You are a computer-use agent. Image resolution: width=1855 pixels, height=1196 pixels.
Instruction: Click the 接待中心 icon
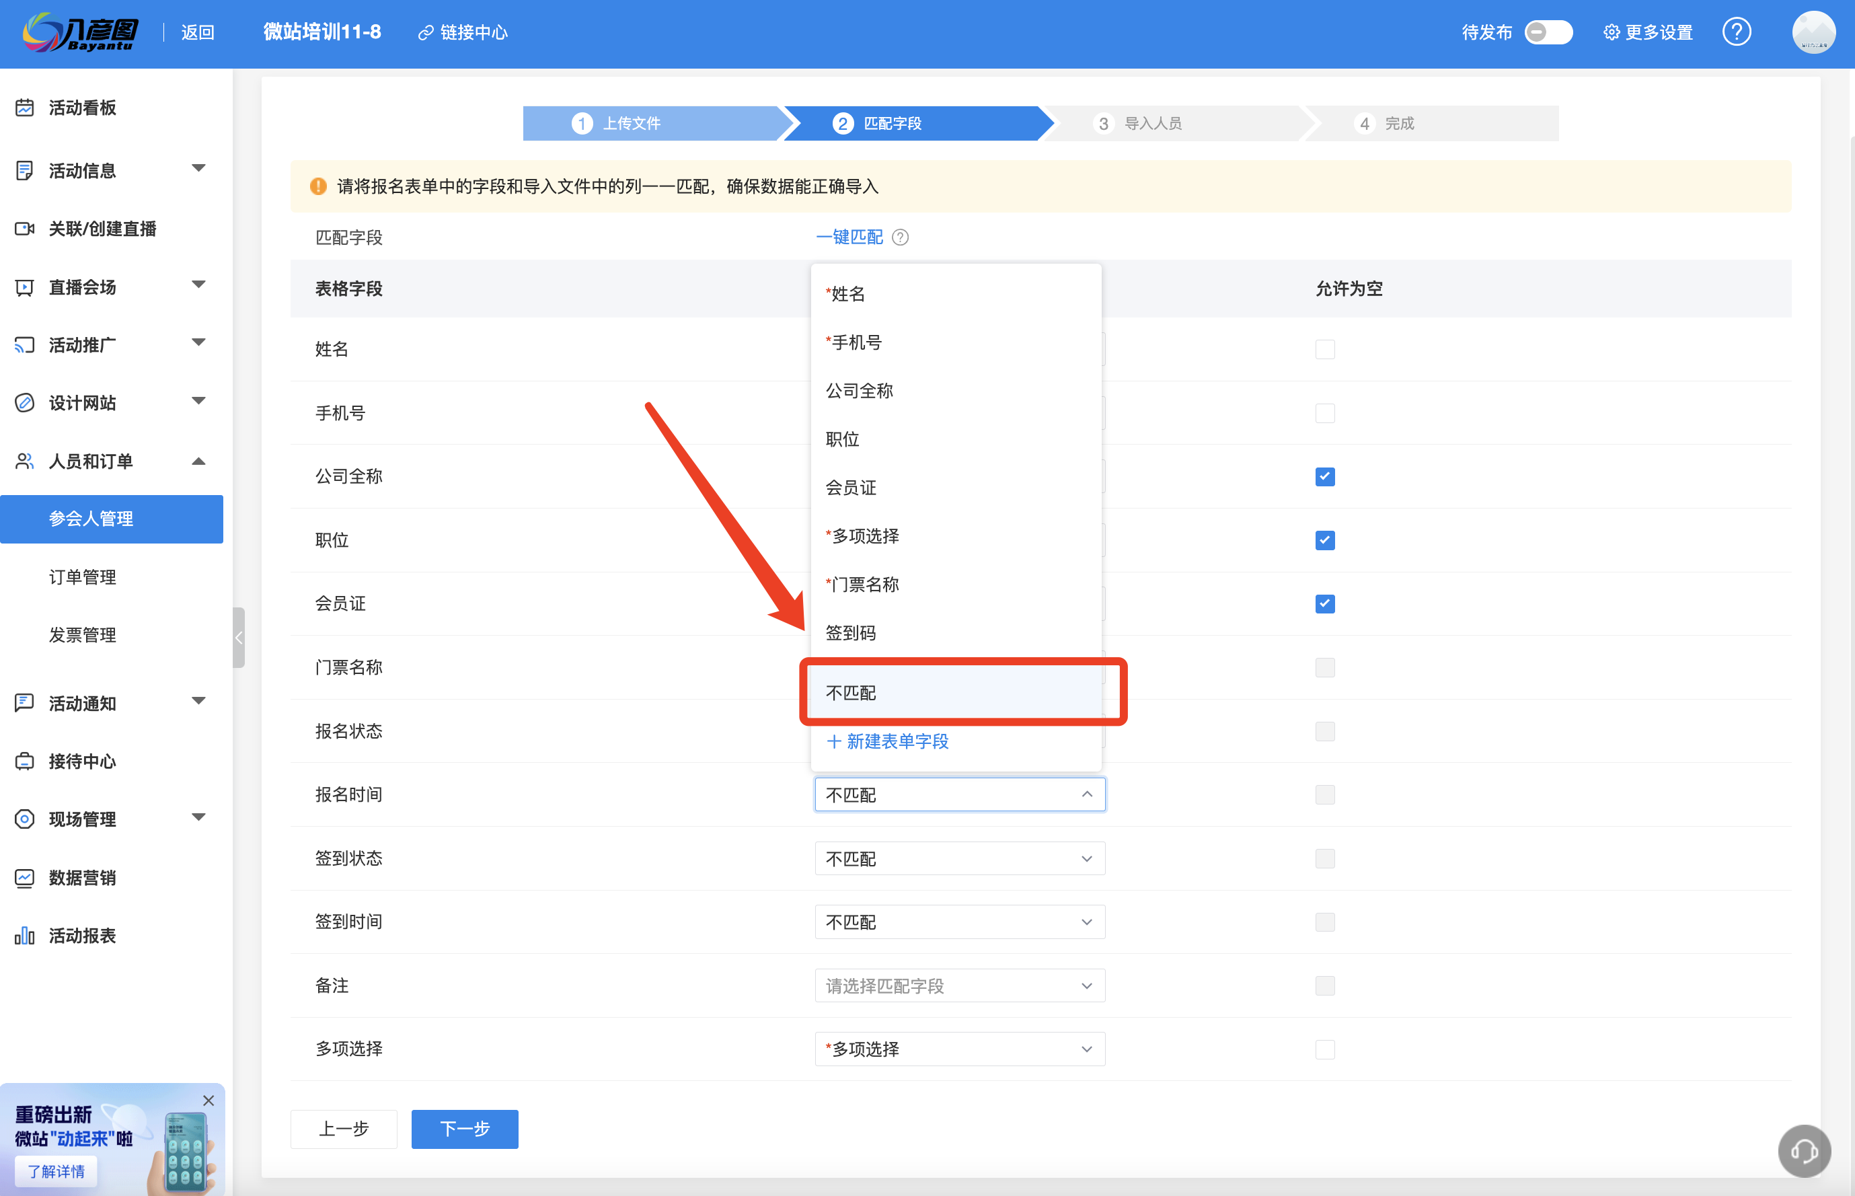coord(25,761)
